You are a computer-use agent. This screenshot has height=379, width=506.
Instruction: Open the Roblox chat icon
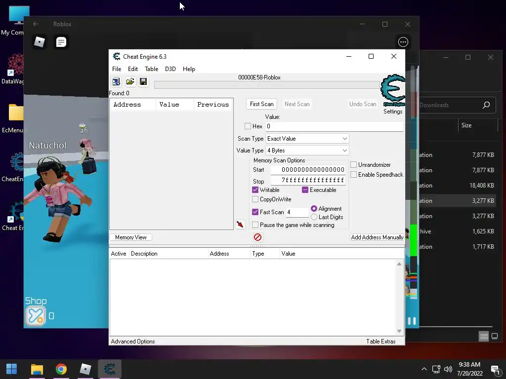point(61,42)
